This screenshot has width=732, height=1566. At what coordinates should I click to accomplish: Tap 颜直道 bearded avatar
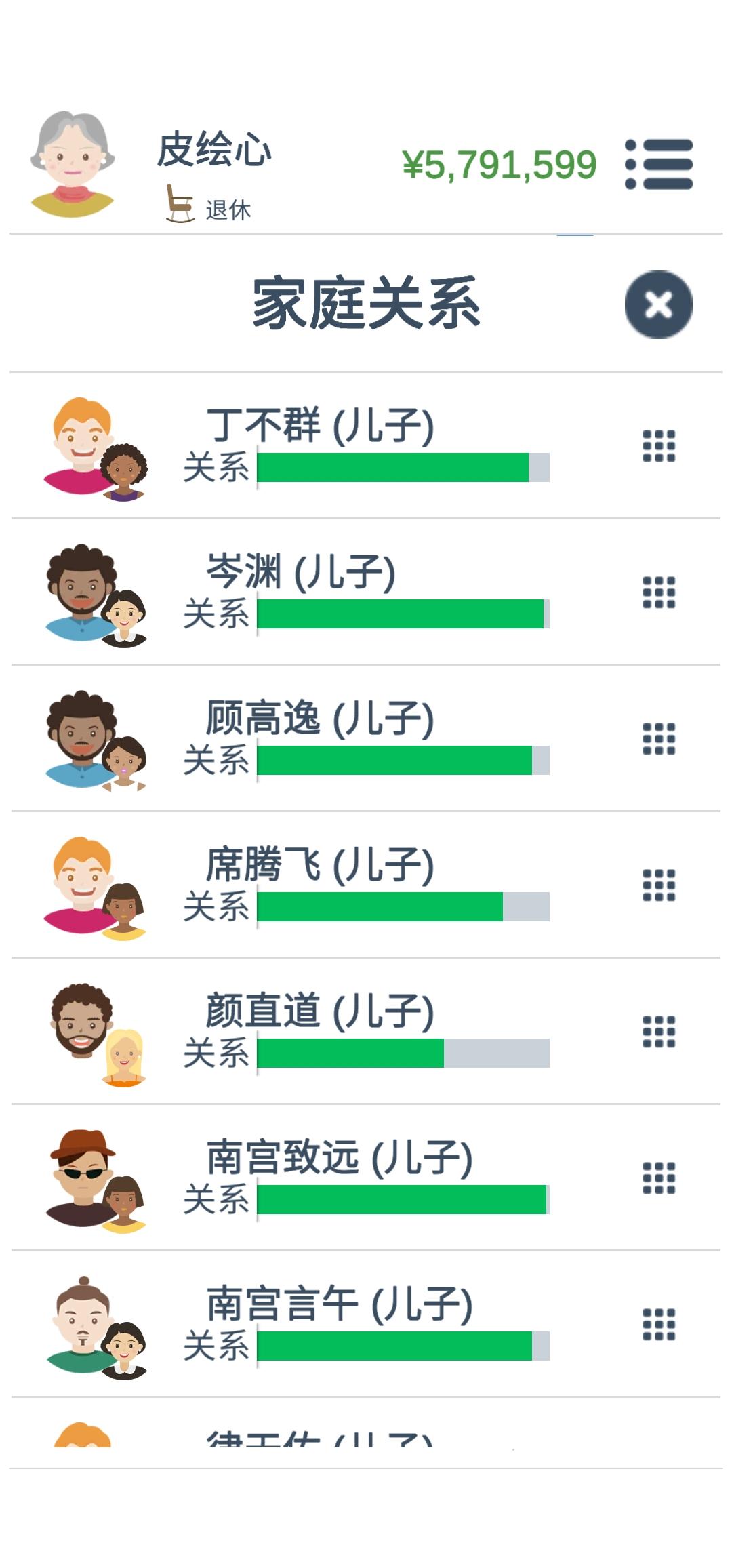point(81,1022)
